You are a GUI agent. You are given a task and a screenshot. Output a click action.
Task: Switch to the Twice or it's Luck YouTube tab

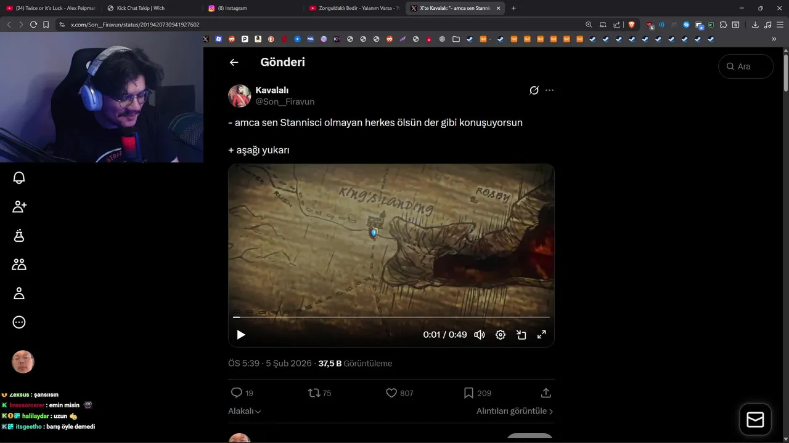tap(51, 8)
